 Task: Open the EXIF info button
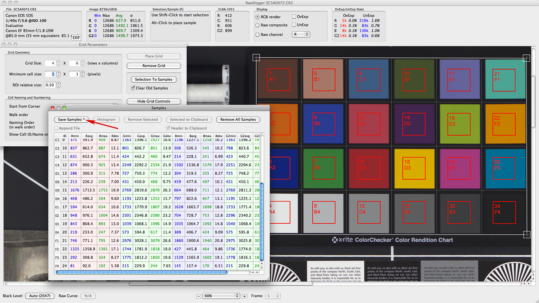[x=76, y=37]
